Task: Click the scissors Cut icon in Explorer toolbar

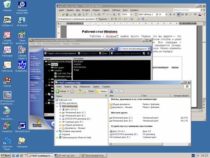Action: [112, 91]
